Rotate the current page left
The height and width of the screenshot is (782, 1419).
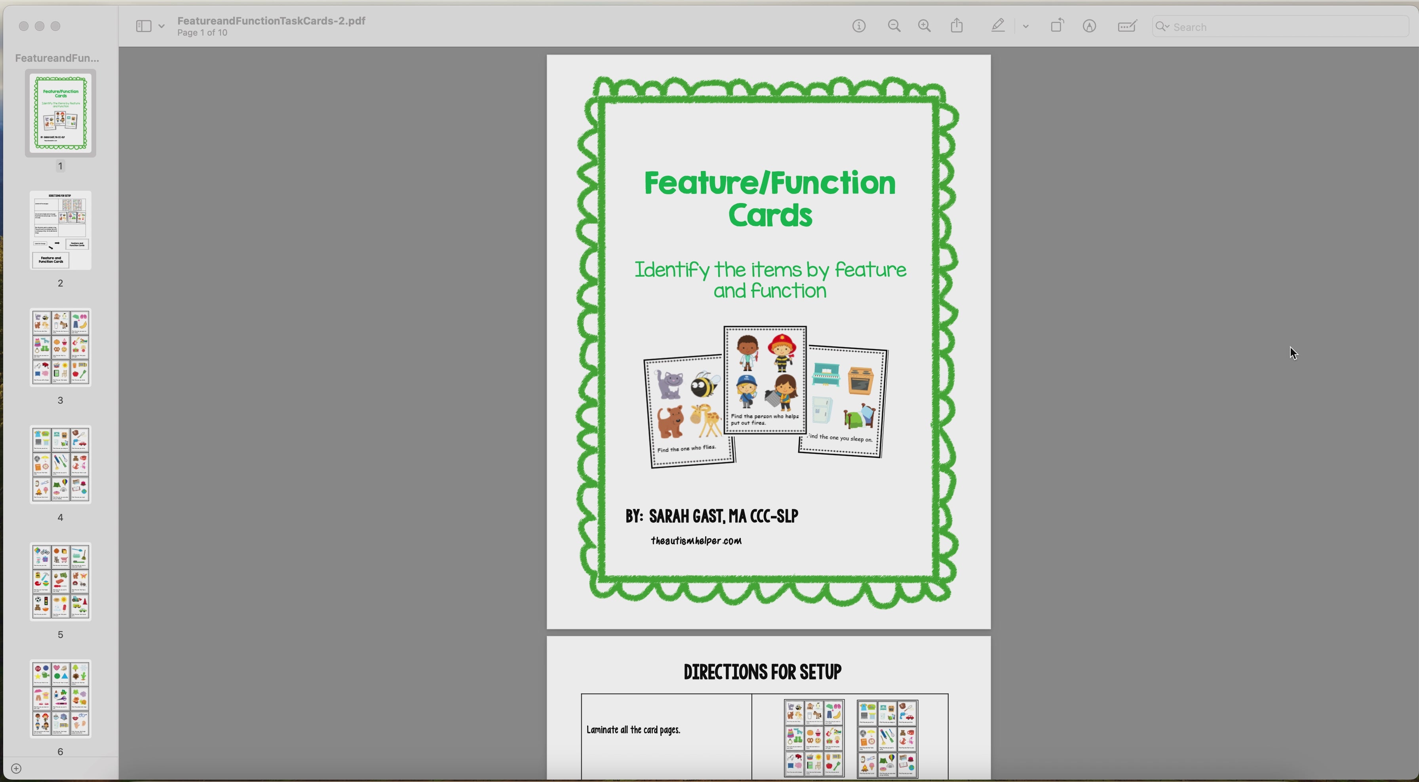click(1057, 25)
